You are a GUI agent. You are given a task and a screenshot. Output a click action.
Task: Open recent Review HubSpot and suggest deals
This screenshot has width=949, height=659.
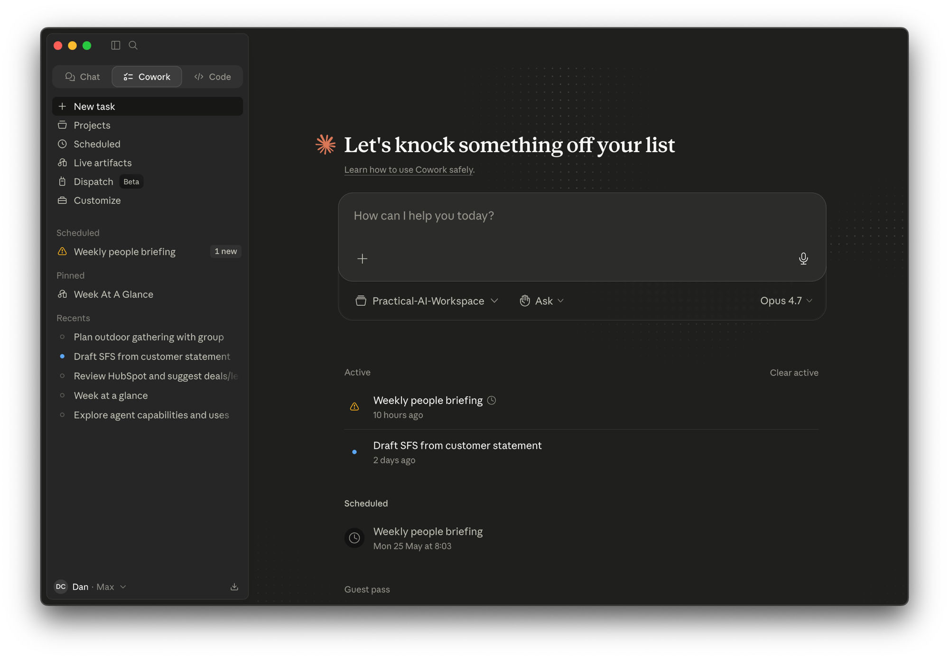coord(148,375)
